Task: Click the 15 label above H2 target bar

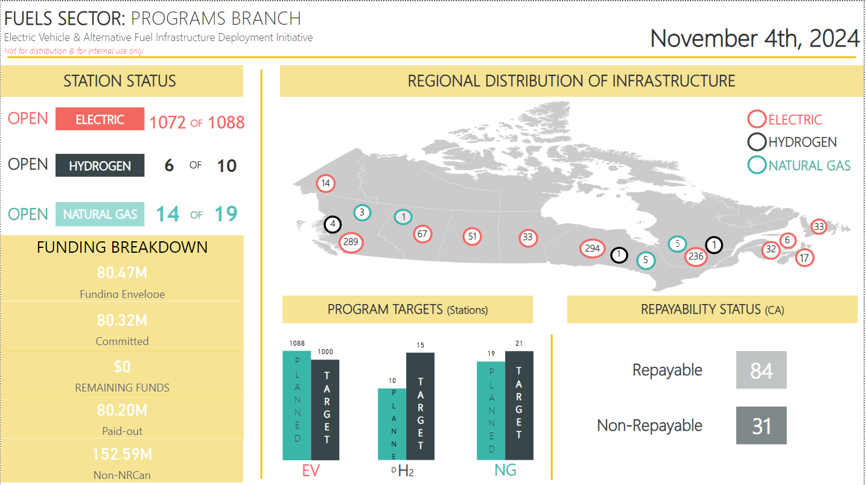Action: [x=421, y=345]
